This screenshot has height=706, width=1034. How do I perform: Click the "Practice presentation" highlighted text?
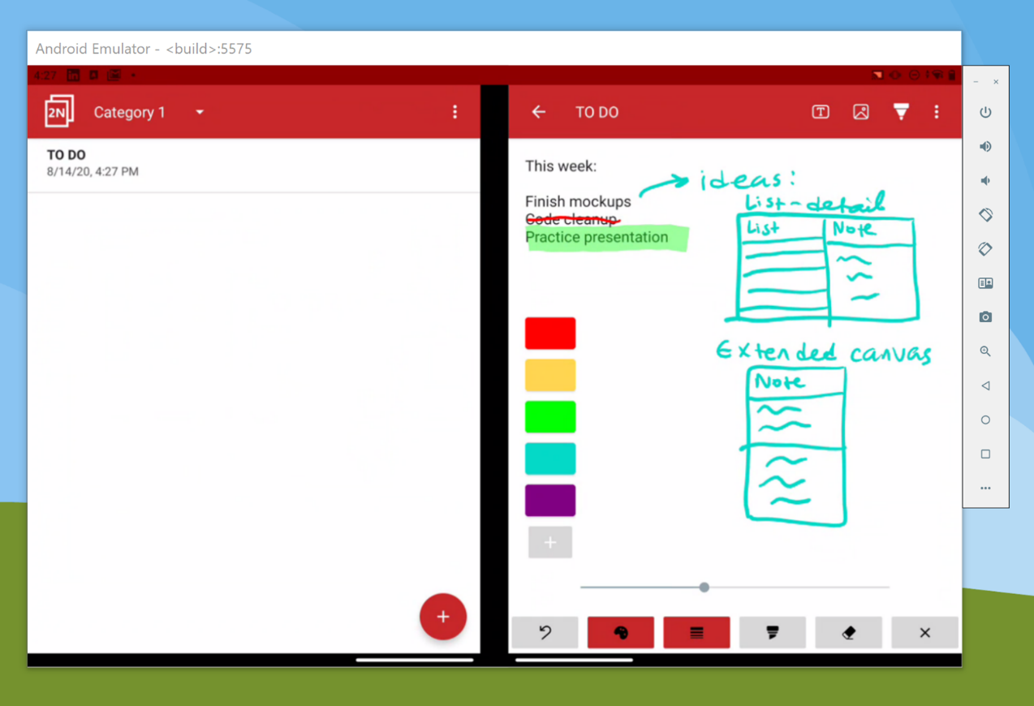(597, 238)
